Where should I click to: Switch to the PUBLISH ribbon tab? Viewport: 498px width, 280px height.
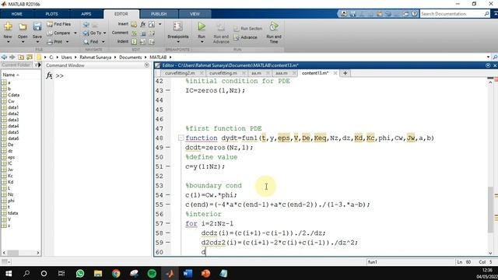[159, 14]
